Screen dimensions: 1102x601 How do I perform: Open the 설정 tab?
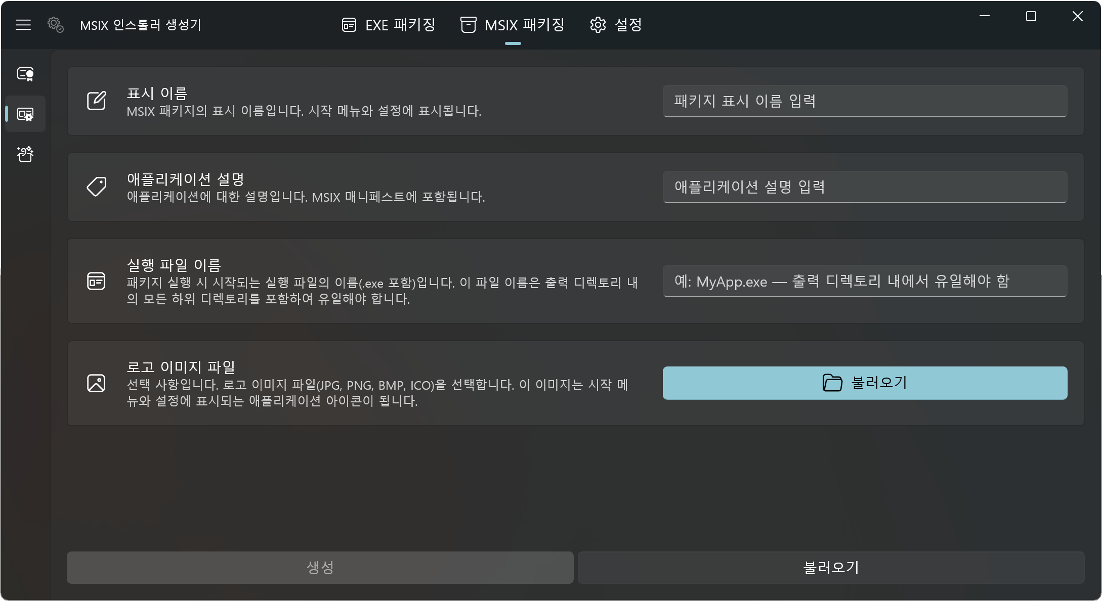(616, 25)
